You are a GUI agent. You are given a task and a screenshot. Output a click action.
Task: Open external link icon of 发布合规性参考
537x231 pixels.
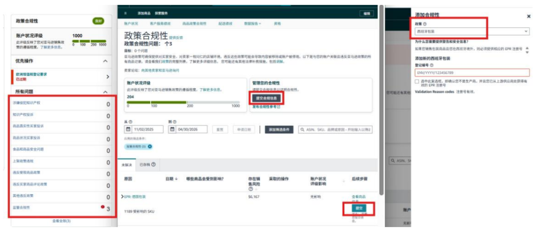click(278, 107)
